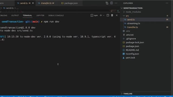This screenshot has height=97, width=173.
Task: Collapse the SENDTRANSACTION- root folder
Action: coord(145,8)
